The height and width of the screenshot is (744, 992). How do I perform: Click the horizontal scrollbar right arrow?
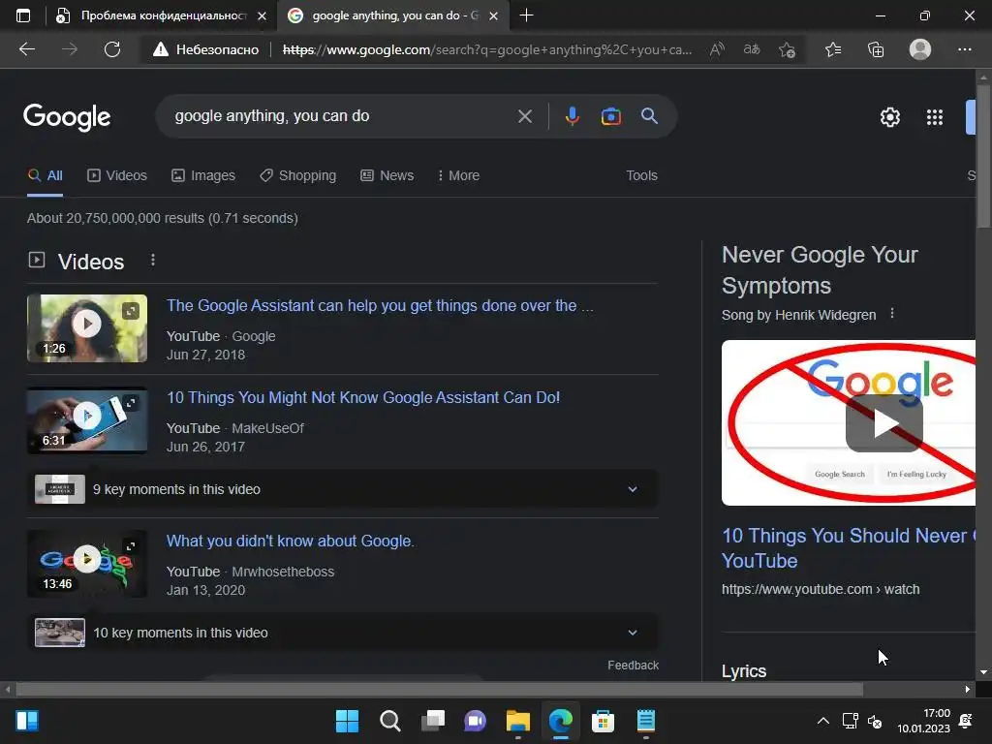pyautogui.click(x=968, y=689)
